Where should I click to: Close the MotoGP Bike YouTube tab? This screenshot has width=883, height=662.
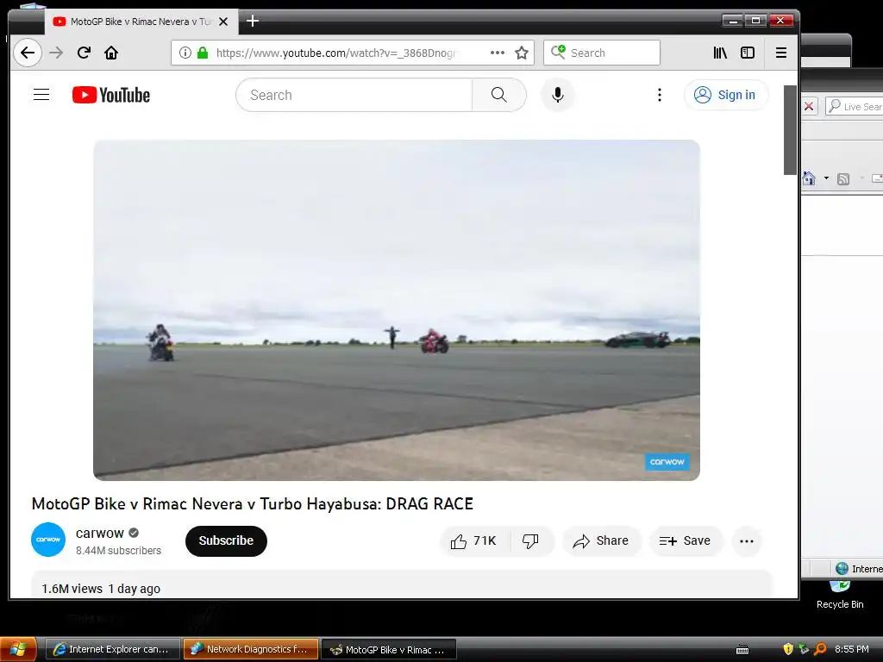pos(223,22)
